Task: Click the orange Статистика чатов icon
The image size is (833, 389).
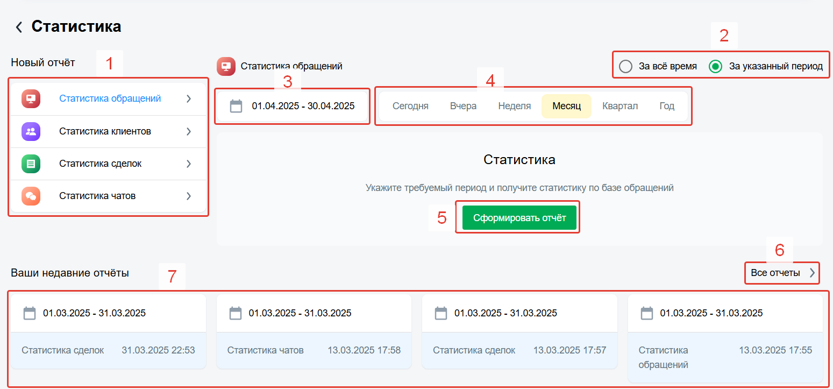Action: click(x=31, y=196)
